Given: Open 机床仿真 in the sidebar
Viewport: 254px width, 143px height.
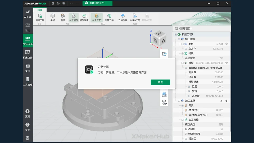Looking at the screenshot, I should (28, 54).
